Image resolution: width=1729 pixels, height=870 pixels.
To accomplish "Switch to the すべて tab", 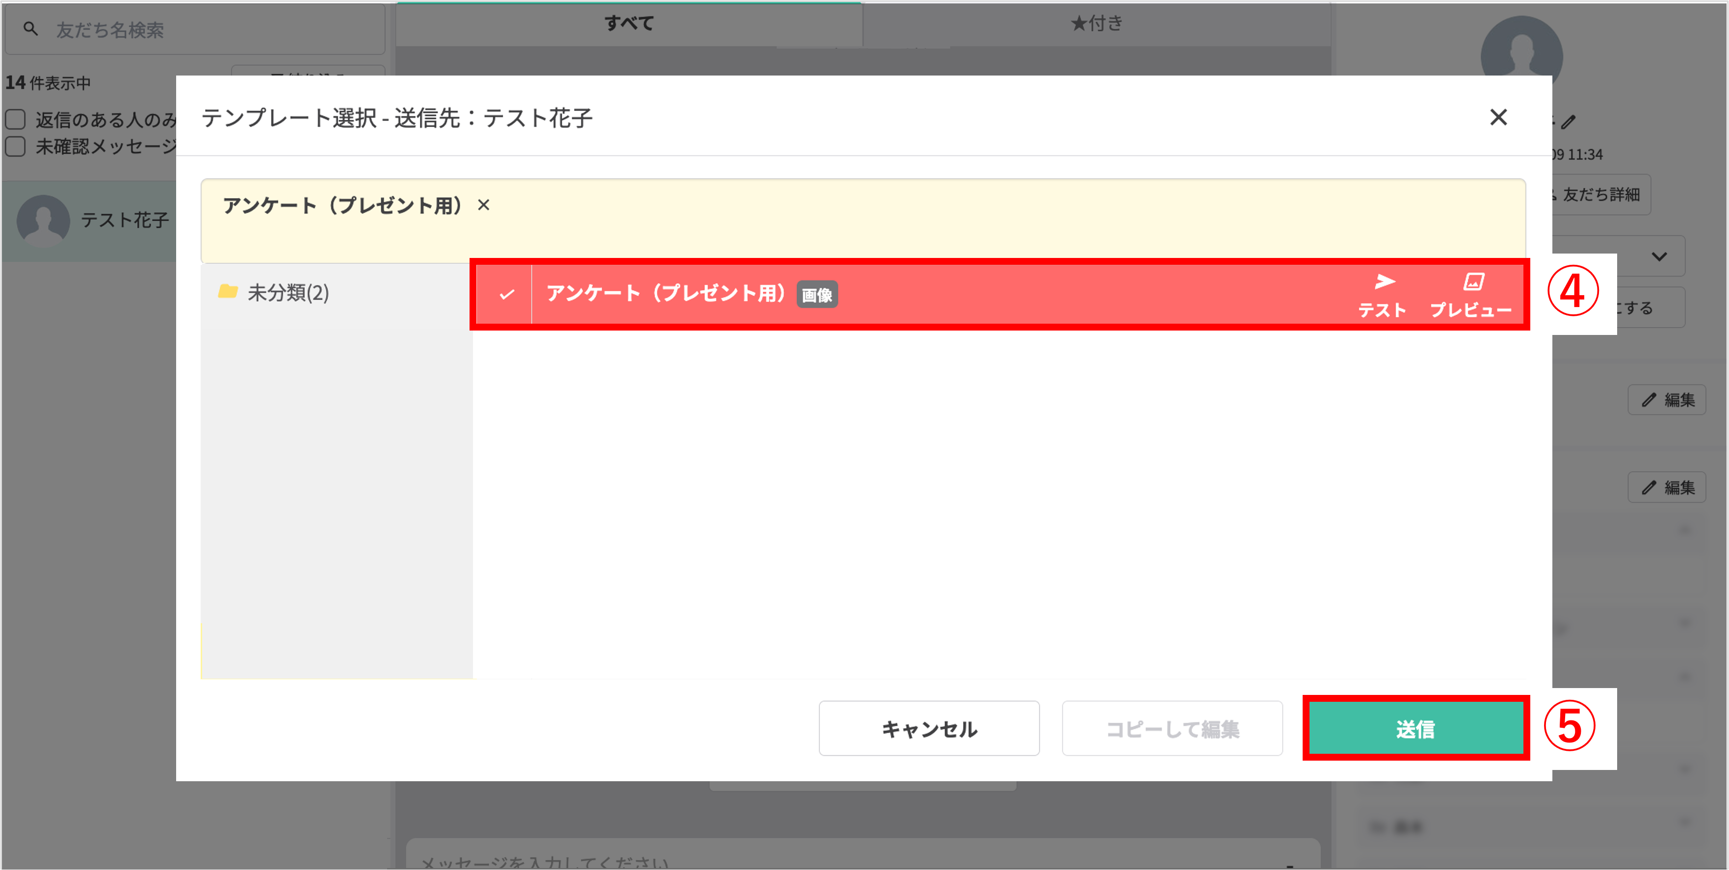I will (629, 24).
